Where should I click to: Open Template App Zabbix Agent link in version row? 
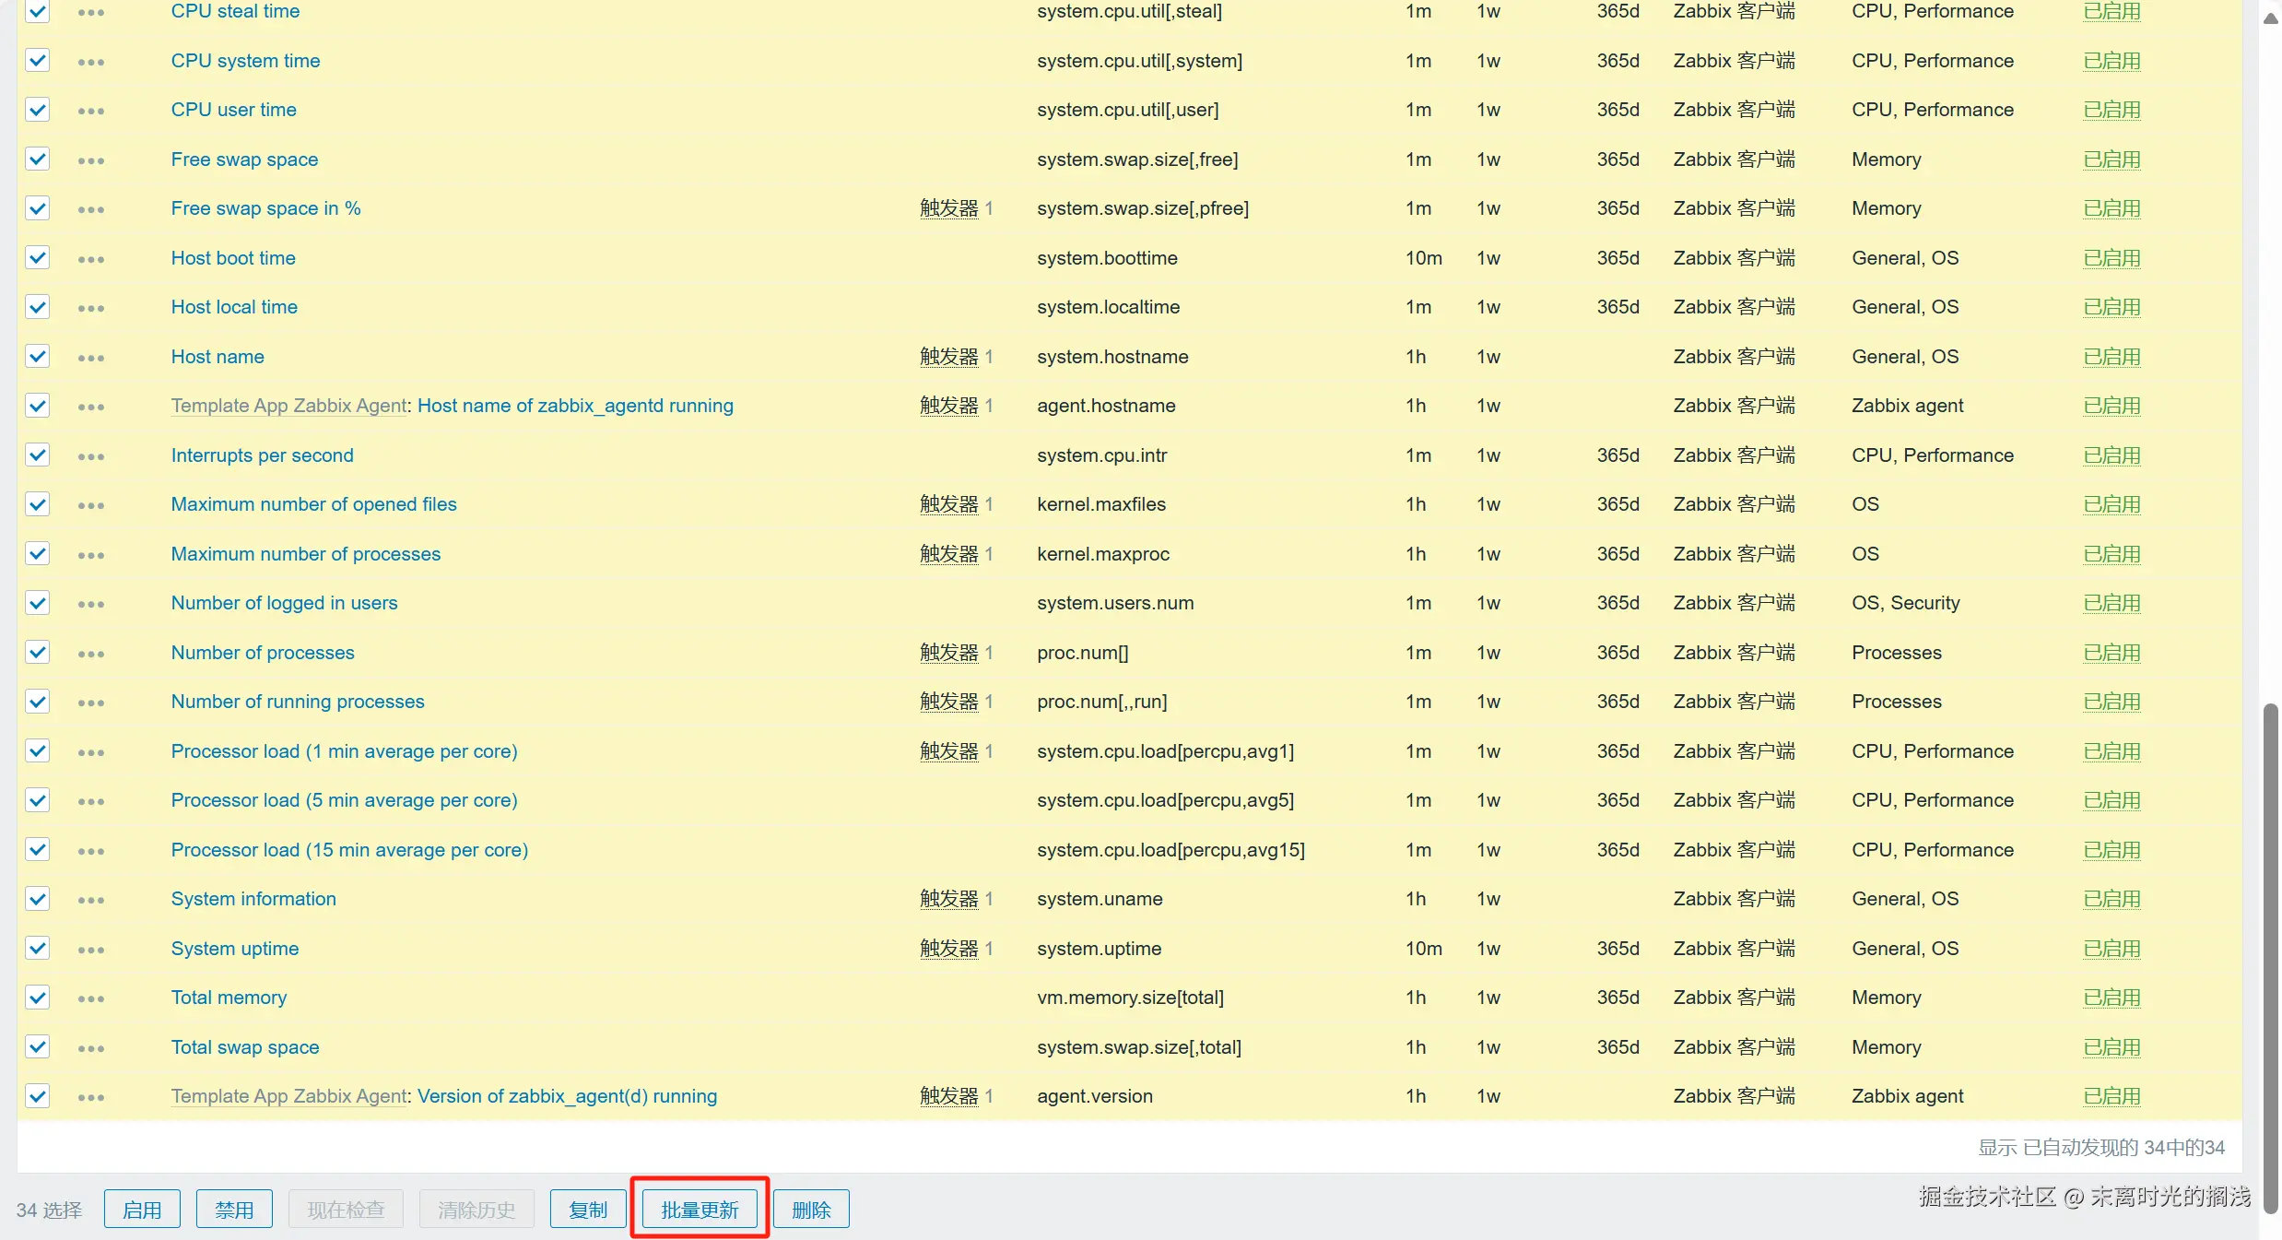288,1096
